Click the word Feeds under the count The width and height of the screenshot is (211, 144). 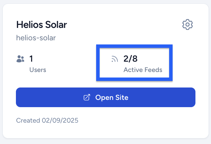(x=153, y=70)
